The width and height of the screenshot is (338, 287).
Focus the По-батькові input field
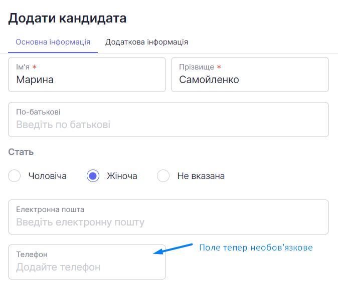point(168,119)
